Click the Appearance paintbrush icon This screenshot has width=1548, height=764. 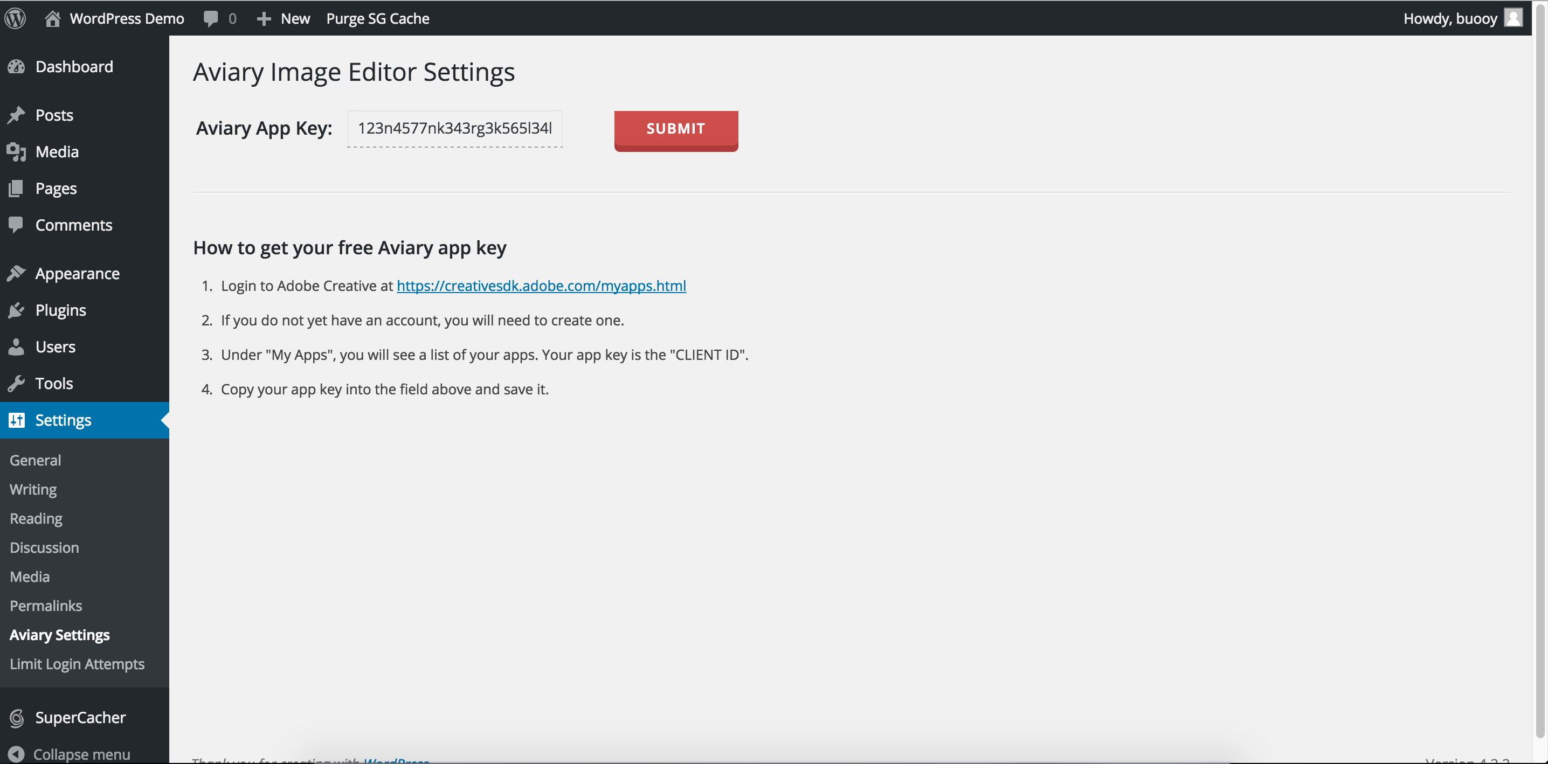tap(16, 273)
